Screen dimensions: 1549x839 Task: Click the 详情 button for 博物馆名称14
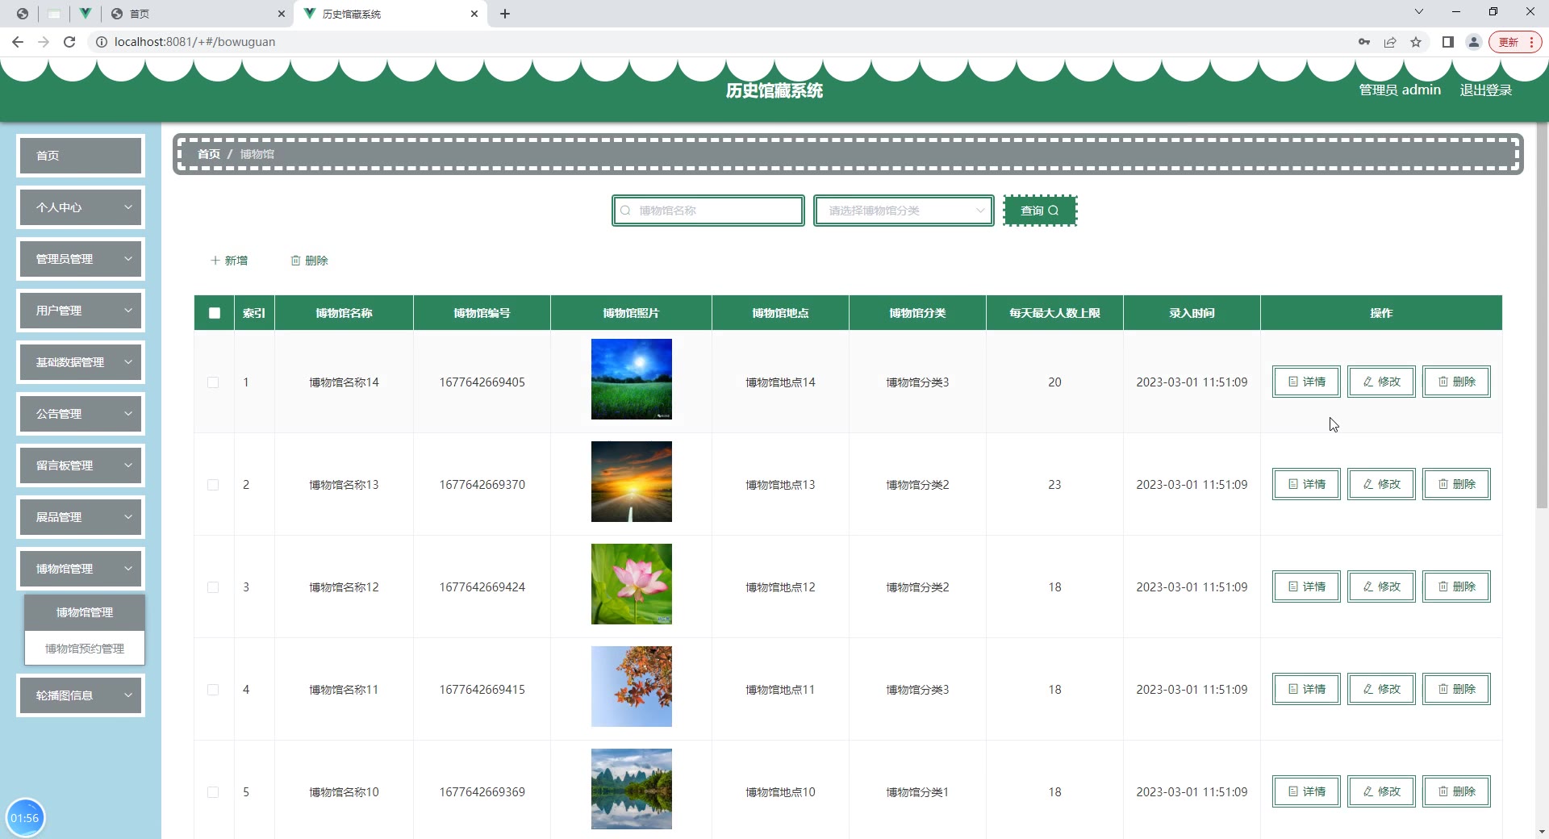(x=1306, y=382)
